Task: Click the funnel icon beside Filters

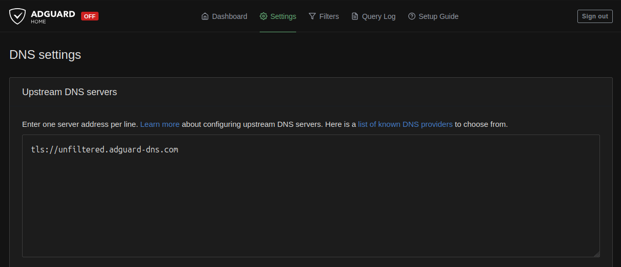Action: click(312, 16)
